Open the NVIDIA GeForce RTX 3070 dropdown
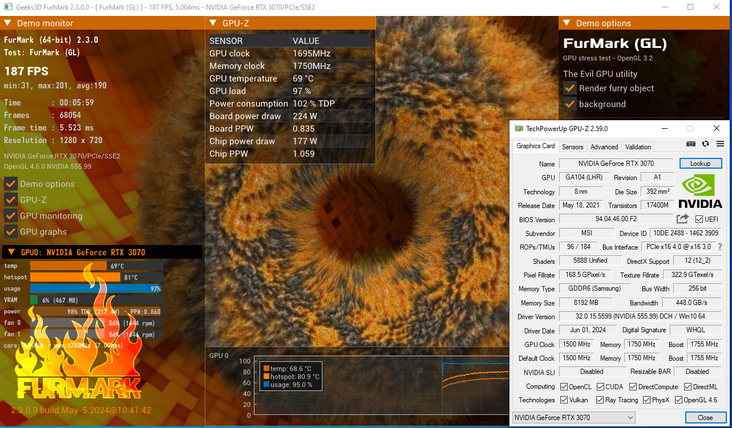This screenshot has height=428, width=732. tap(573, 418)
